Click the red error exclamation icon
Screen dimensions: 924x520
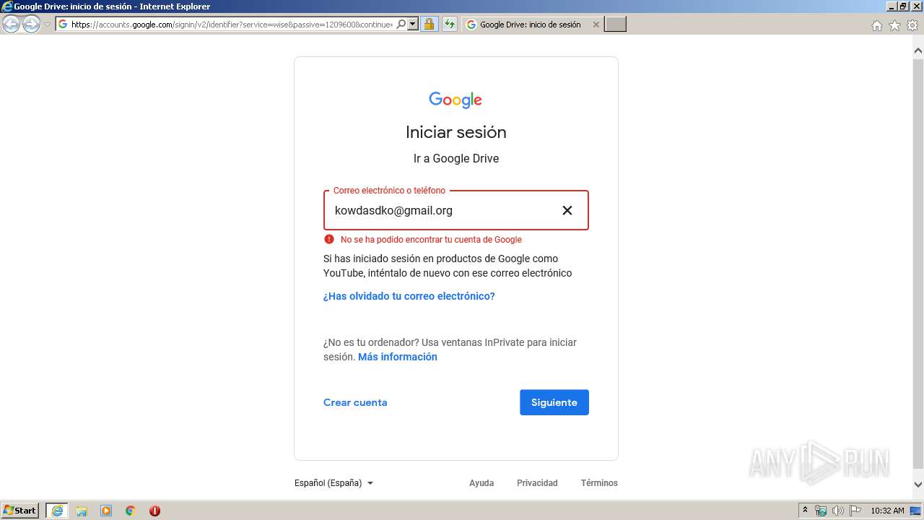(x=329, y=240)
